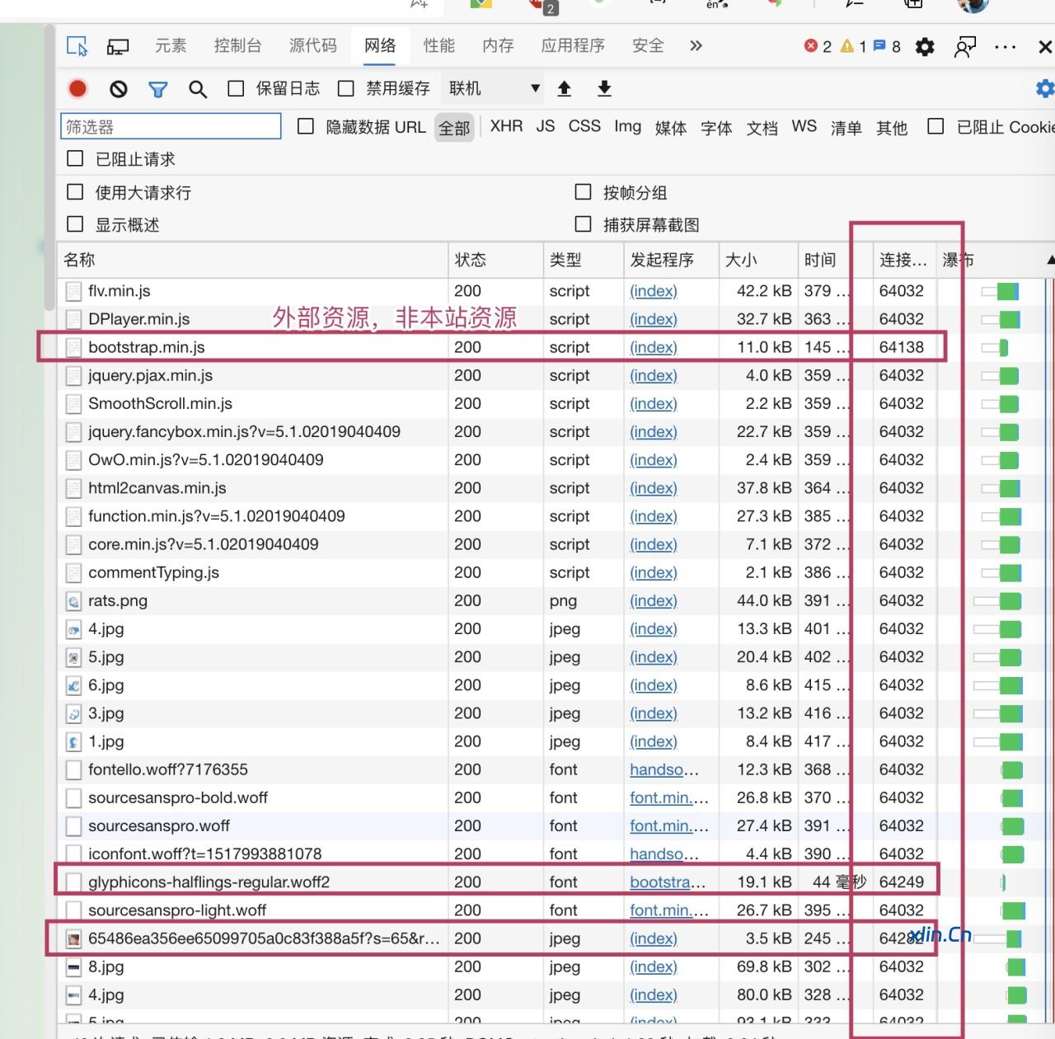Click the inspect element picker icon
Screen dimensions: 1055x1039
77,46
